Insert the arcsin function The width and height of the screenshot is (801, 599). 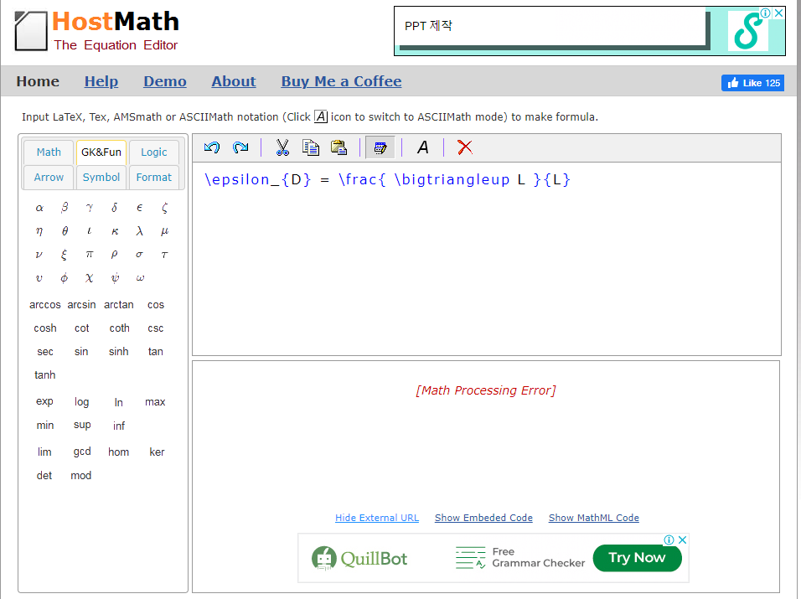[82, 305]
